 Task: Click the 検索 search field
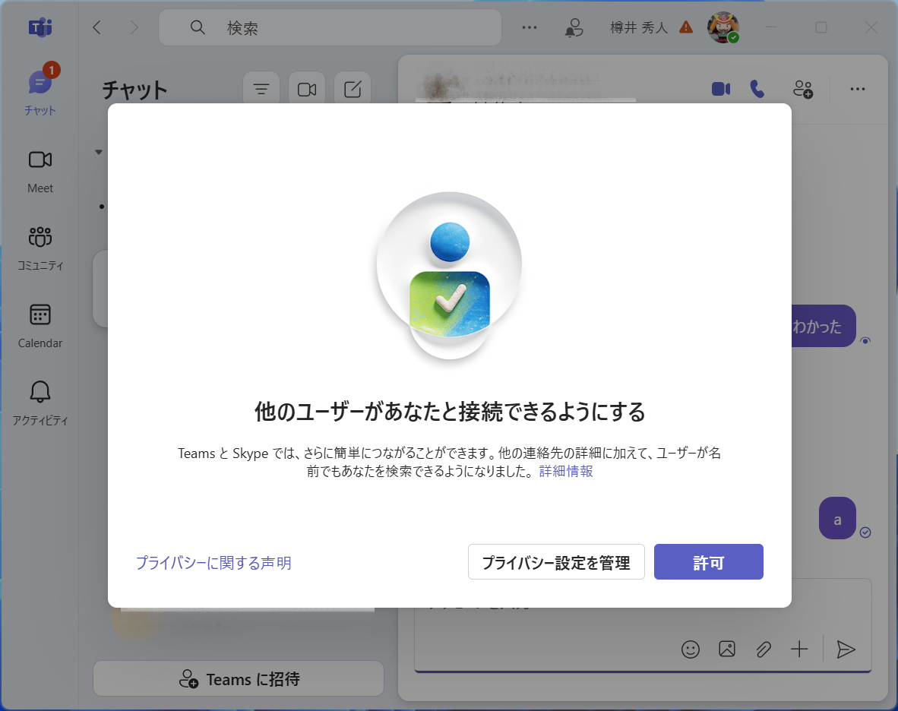tap(330, 27)
